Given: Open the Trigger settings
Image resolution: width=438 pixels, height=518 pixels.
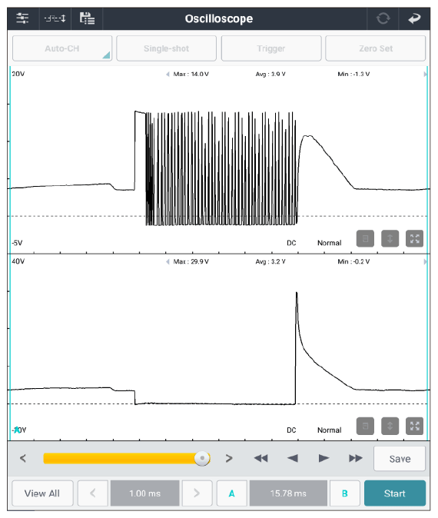Looking at the screenshot, I should [271, 48].
